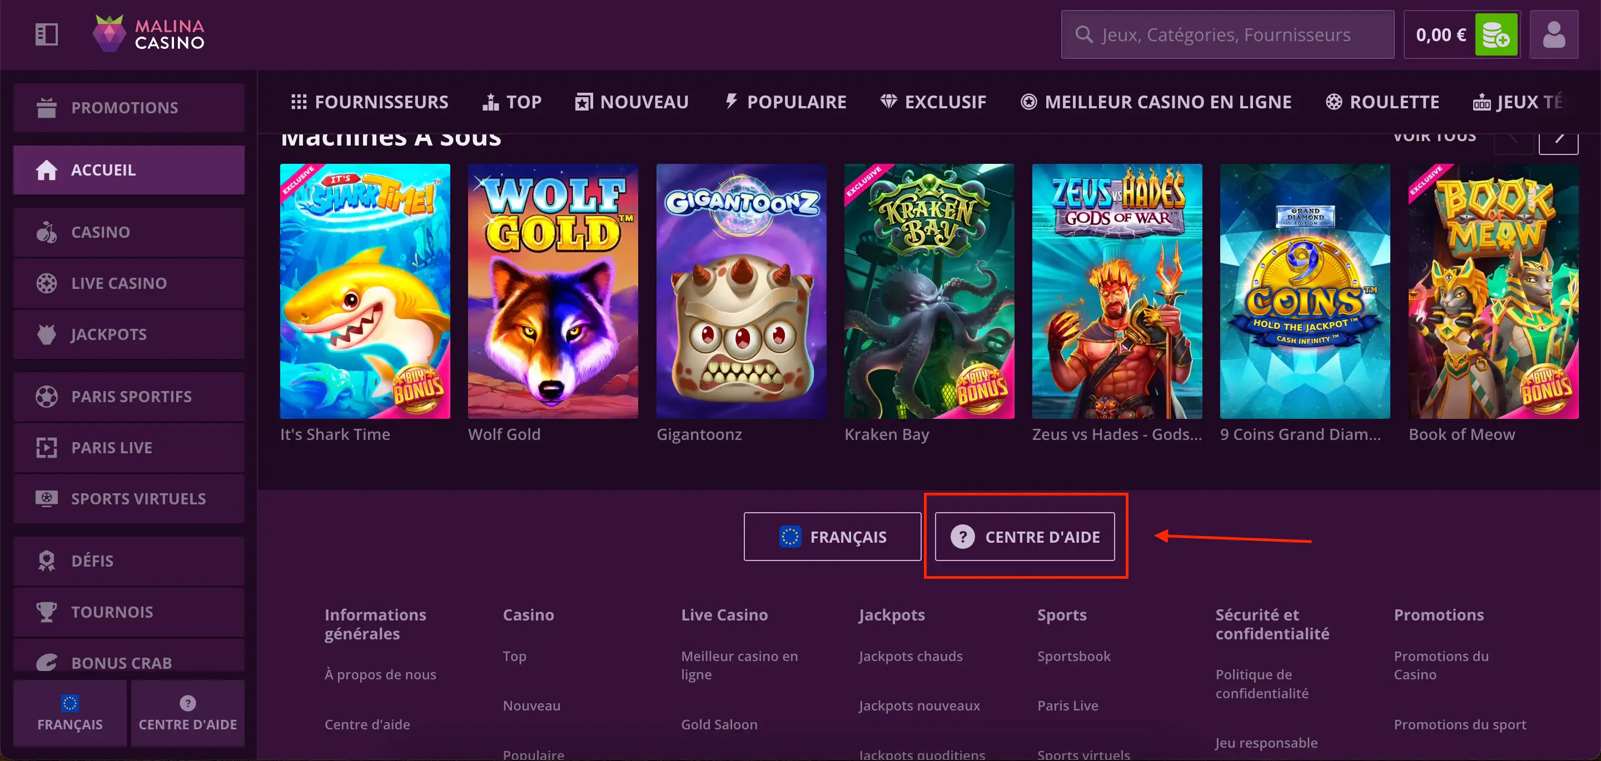Open the Paris Live footer link
Viewport: 1601px width, 761px height.
pyautogui.click(x=1068, y=705)
